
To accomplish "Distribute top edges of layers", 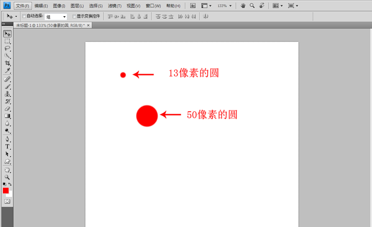I will [x=158, y=16].
